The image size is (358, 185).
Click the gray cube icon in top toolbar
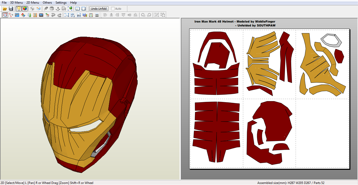32,9
